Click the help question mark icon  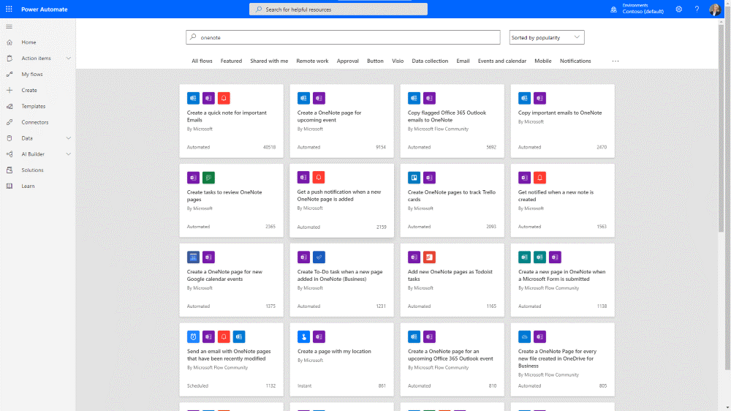[x=697, y=9]
